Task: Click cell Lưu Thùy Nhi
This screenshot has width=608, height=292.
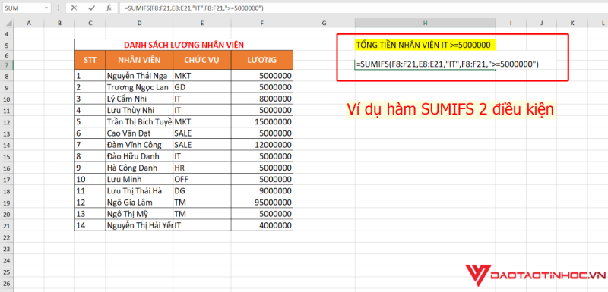Action: pyautogui.click(x=139, y=111)
